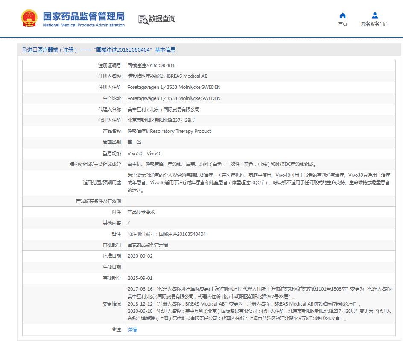Screen dimensions: 403x341
Task: Click the home house icon
Action: [342, 16]
